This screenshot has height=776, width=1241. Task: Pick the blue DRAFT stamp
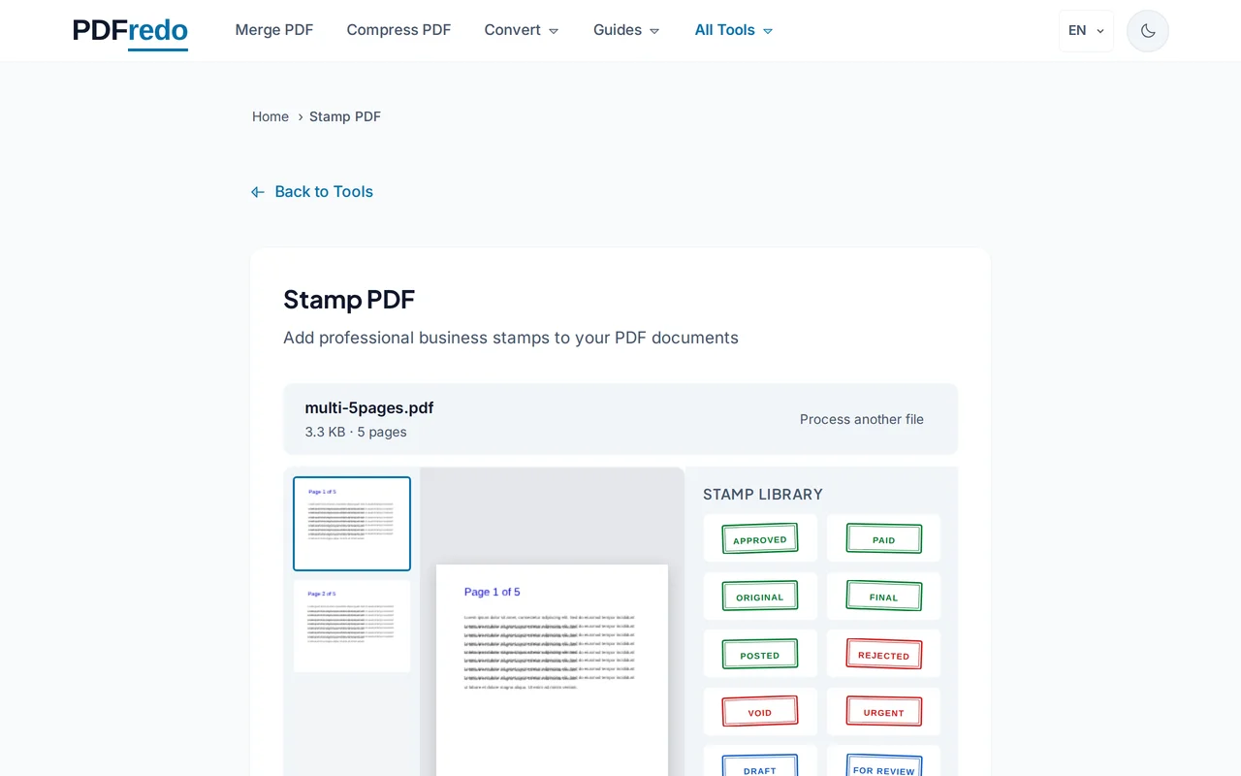click(760, 766)
